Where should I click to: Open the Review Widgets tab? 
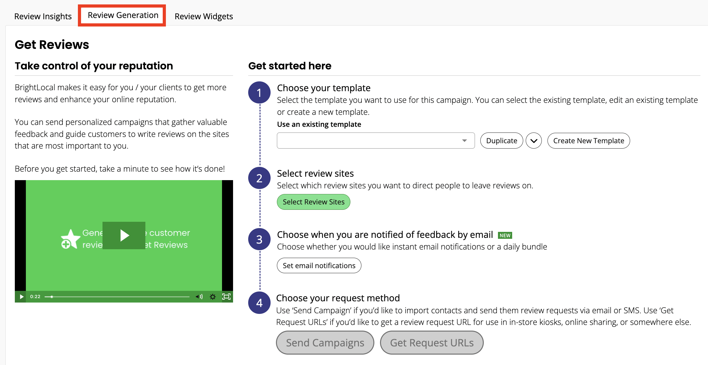[204, 16]
